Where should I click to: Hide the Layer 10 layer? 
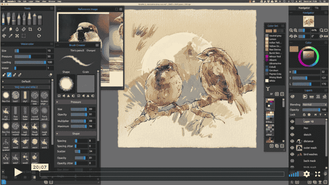pos(292,121)
